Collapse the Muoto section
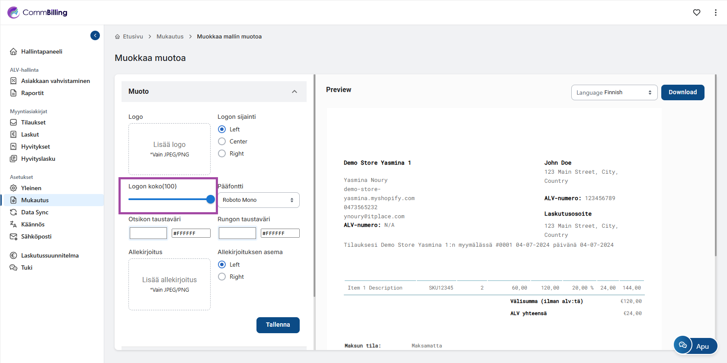 [x=295, y=92]
